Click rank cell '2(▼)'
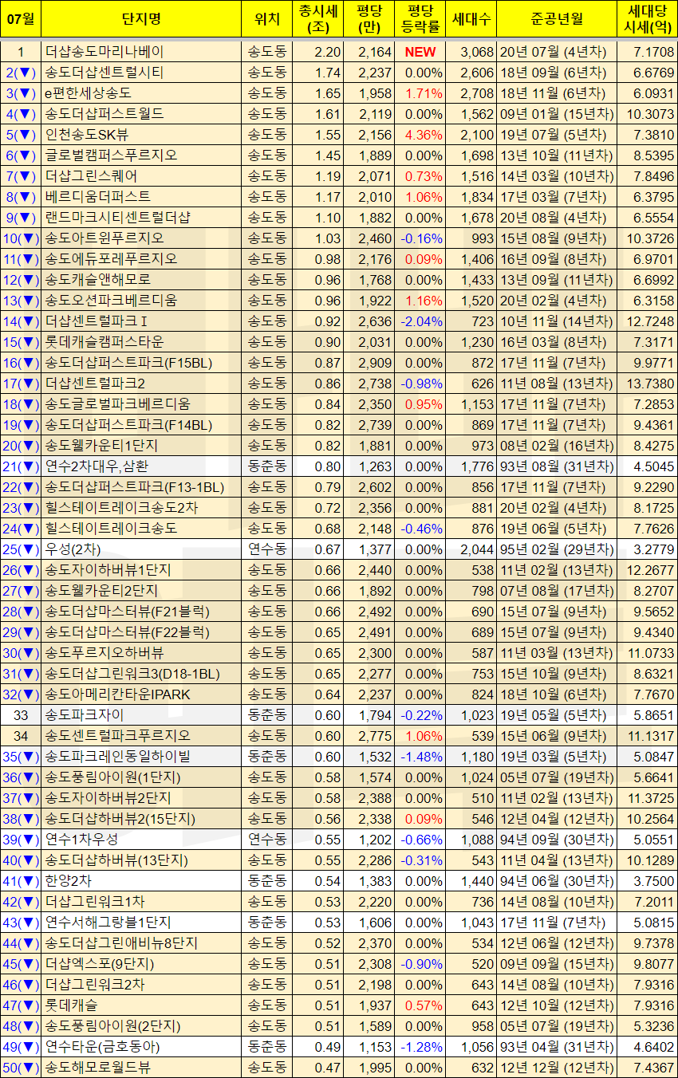678x1078 pixels. (21, 73)
